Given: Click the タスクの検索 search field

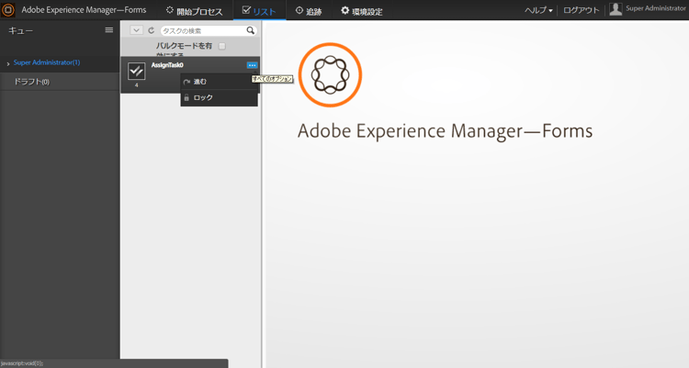Looking at the screenshot, I should (x=203, y=30).
